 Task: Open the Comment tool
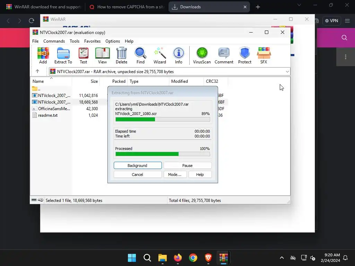224,56
